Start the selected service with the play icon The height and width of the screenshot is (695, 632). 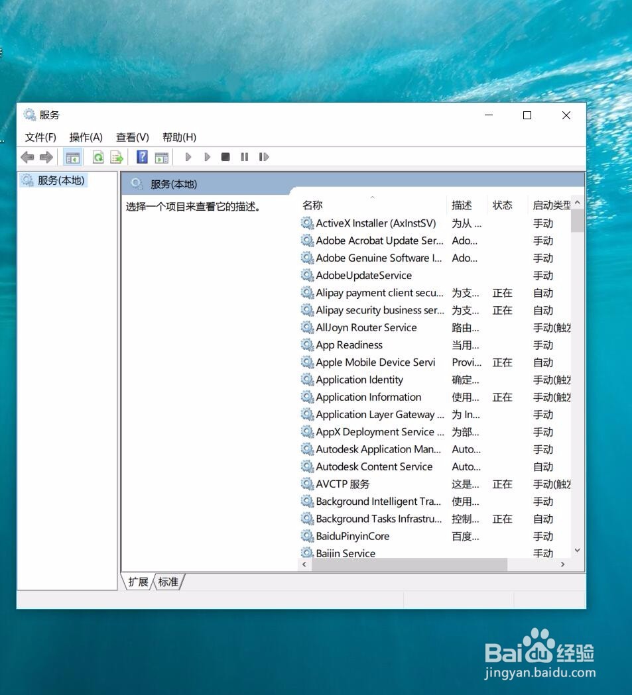188,156
